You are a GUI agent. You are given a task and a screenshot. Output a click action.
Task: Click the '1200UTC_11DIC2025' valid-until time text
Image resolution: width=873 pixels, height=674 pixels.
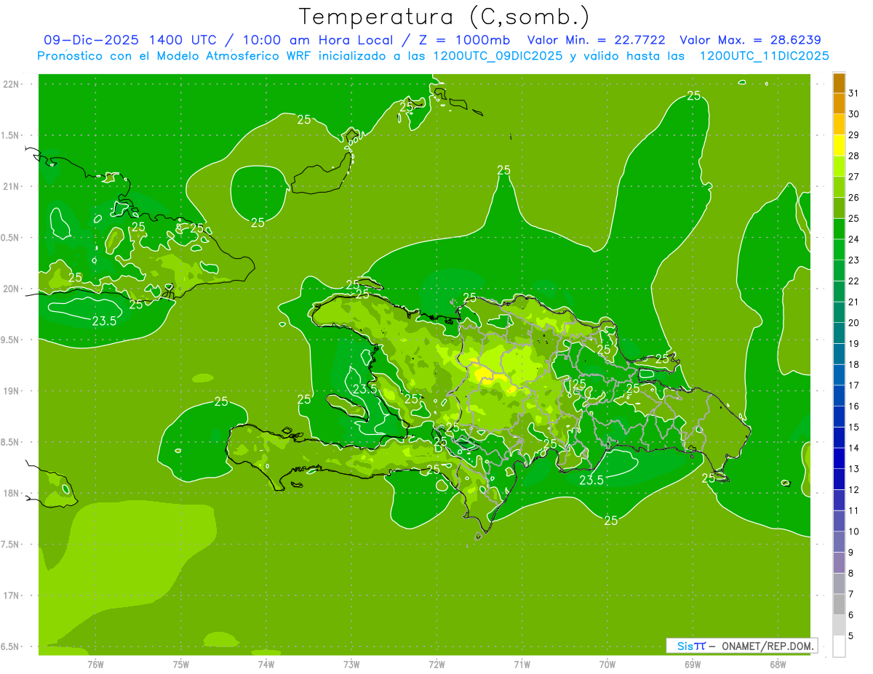click(764, 56)
